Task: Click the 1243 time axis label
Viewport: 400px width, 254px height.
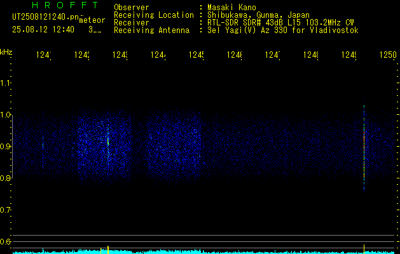Action: point(120,55)
